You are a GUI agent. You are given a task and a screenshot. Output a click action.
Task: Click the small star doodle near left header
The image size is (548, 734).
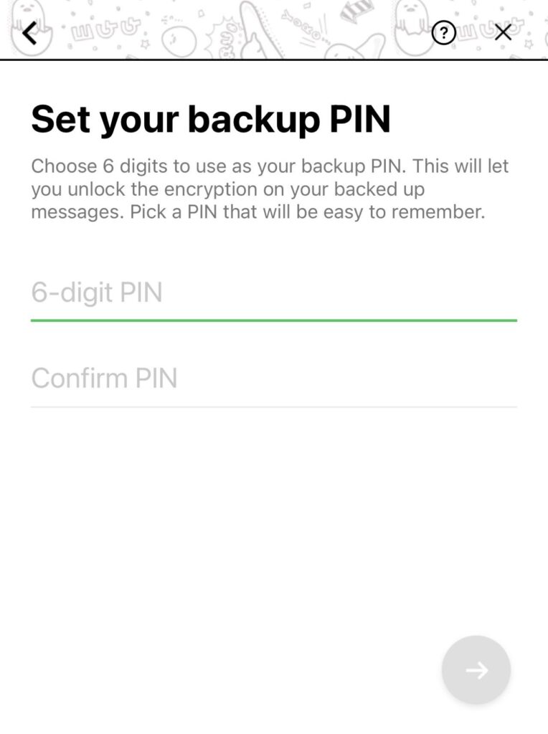click(x=145, y=44)
